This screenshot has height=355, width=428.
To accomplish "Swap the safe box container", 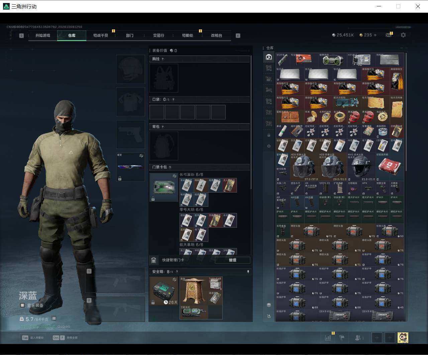I will (174, 280).
